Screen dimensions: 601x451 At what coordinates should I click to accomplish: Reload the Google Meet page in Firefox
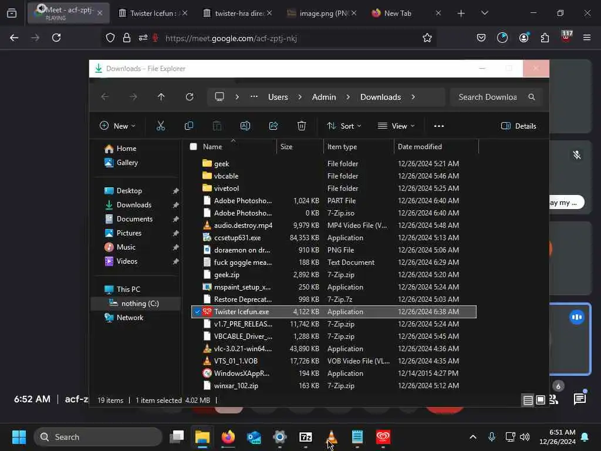56,38
